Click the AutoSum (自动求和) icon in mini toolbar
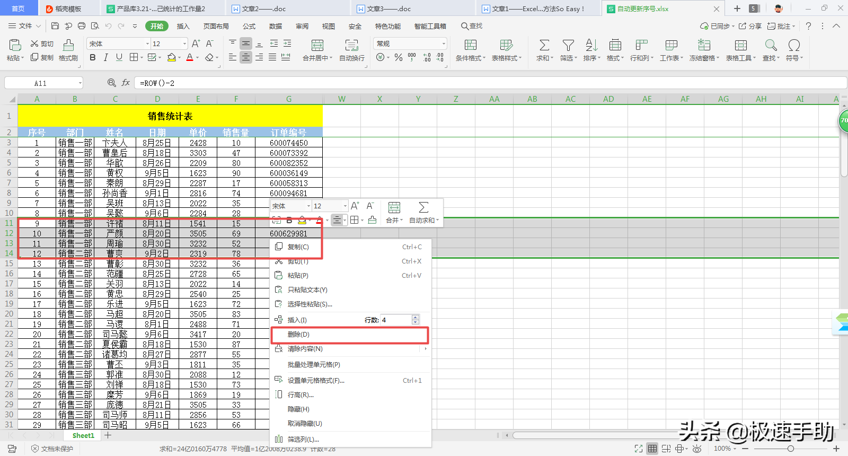This screenshot has width=848, height=456. (x=423, y=207)
